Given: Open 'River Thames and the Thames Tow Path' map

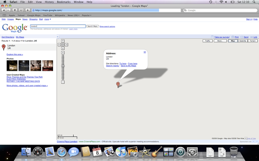Looking at the screenshot, I should click(25, 77).
